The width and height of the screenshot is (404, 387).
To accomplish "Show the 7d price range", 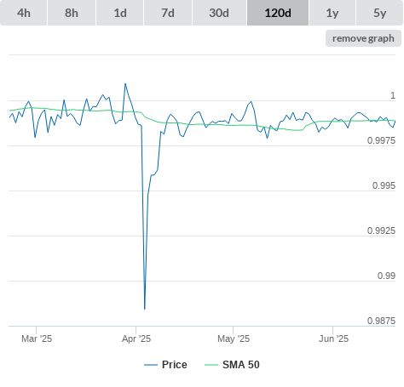I will (x=168, y=13).
